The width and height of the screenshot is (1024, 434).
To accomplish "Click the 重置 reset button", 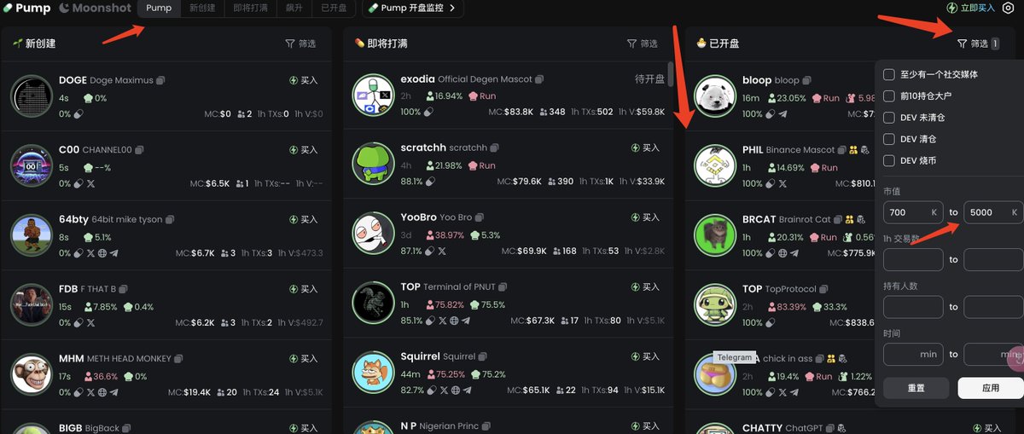I will tap(916, 388).
